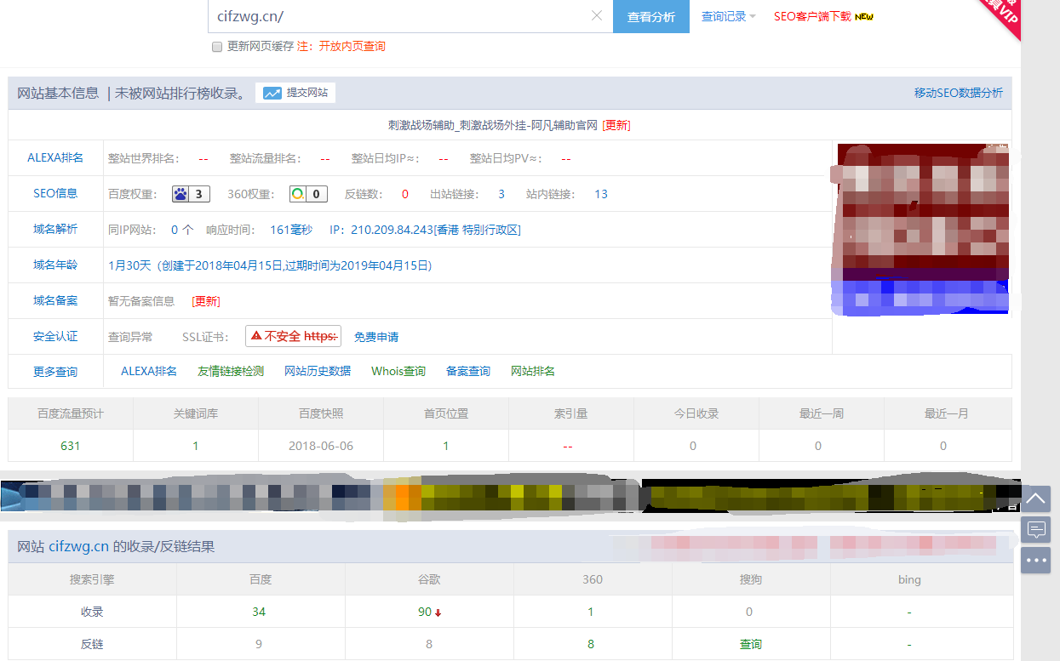The width and height of the screenshot is (1060, 661).
Task: Switch to 网站历史数据 view
Action: 316,371
